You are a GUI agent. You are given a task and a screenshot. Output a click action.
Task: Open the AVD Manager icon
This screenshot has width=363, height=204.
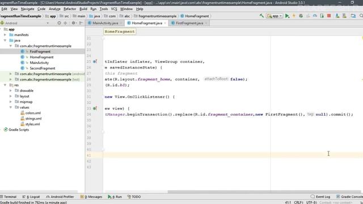(337, 16)
